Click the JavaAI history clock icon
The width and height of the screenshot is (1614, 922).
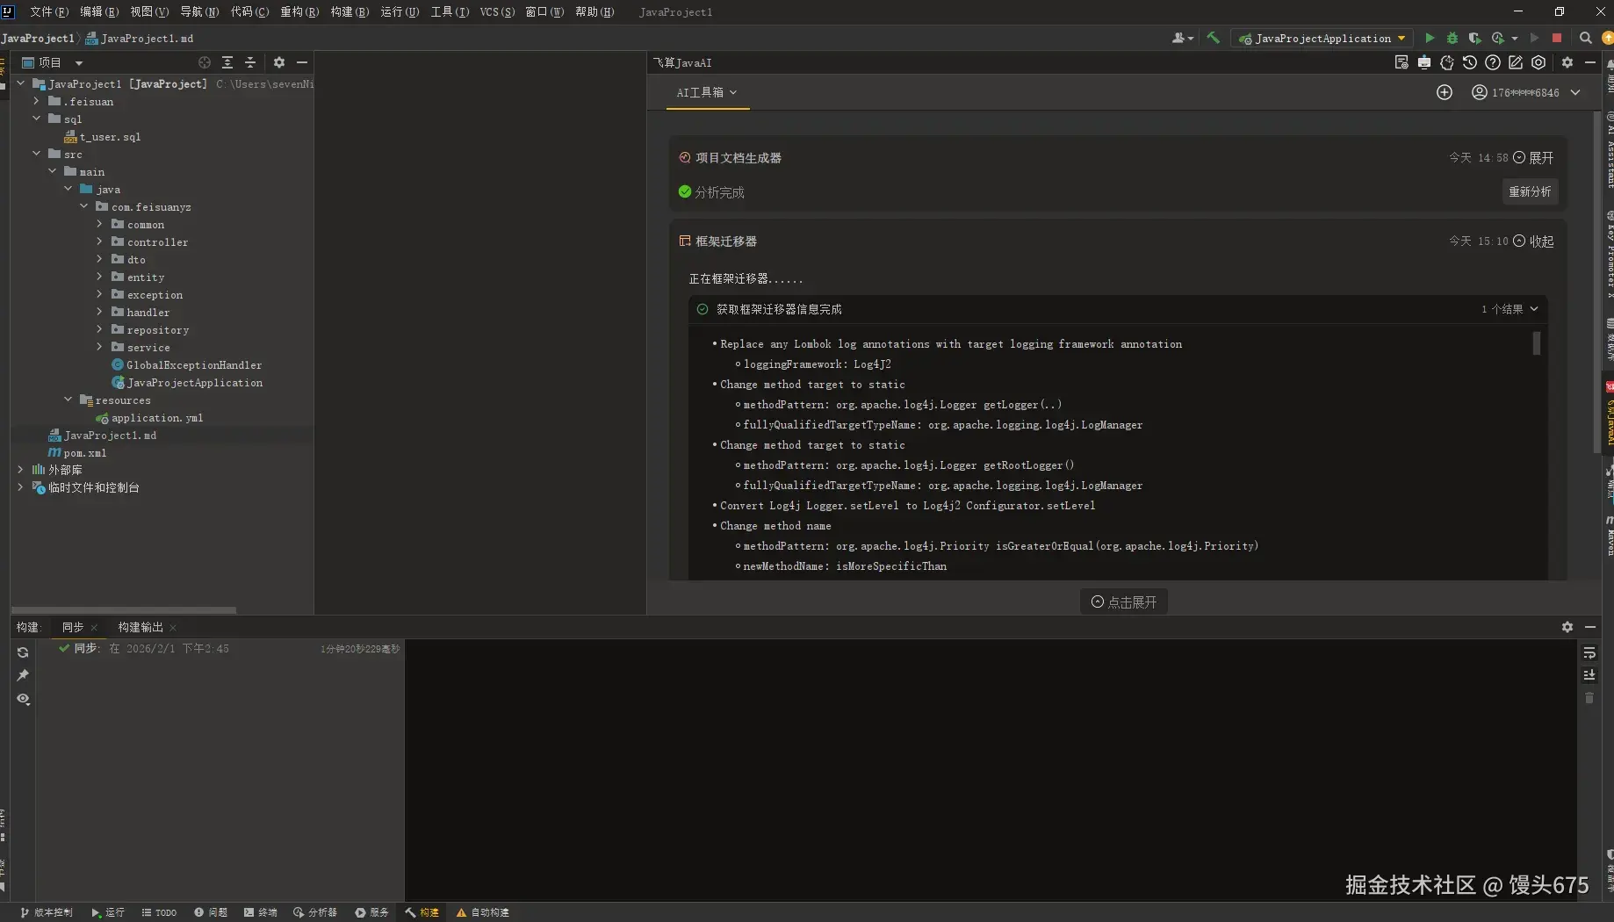click(x=1469, y=62)
